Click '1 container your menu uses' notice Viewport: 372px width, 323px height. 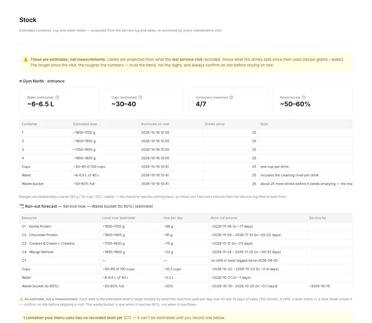point(186,318)
